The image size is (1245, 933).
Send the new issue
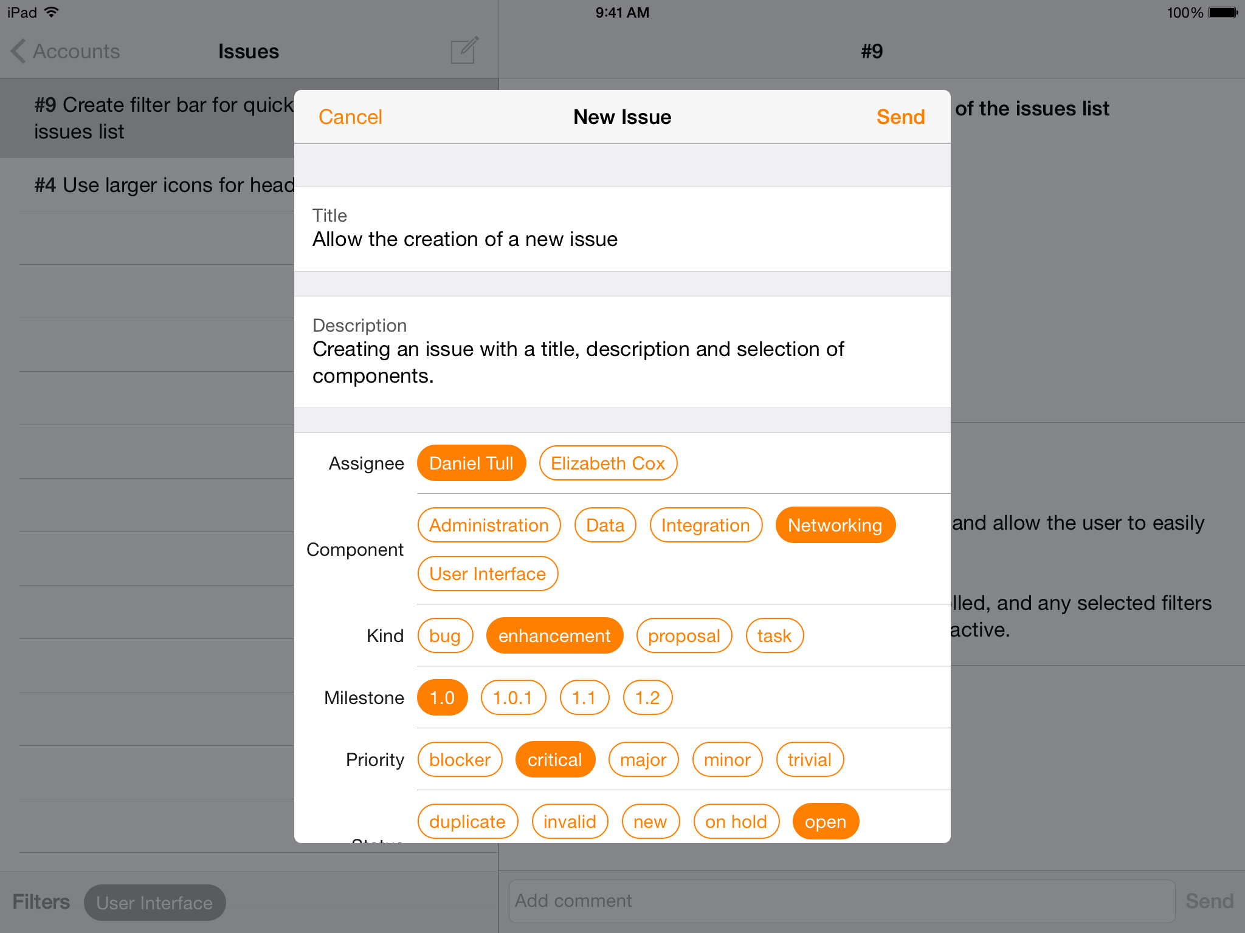click(900, 117)
